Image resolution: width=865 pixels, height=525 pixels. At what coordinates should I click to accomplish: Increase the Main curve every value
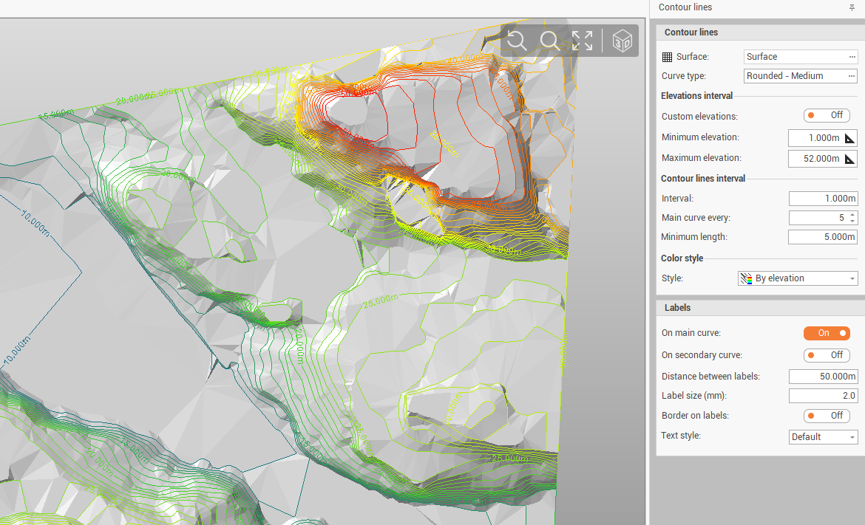coord(852,215)
